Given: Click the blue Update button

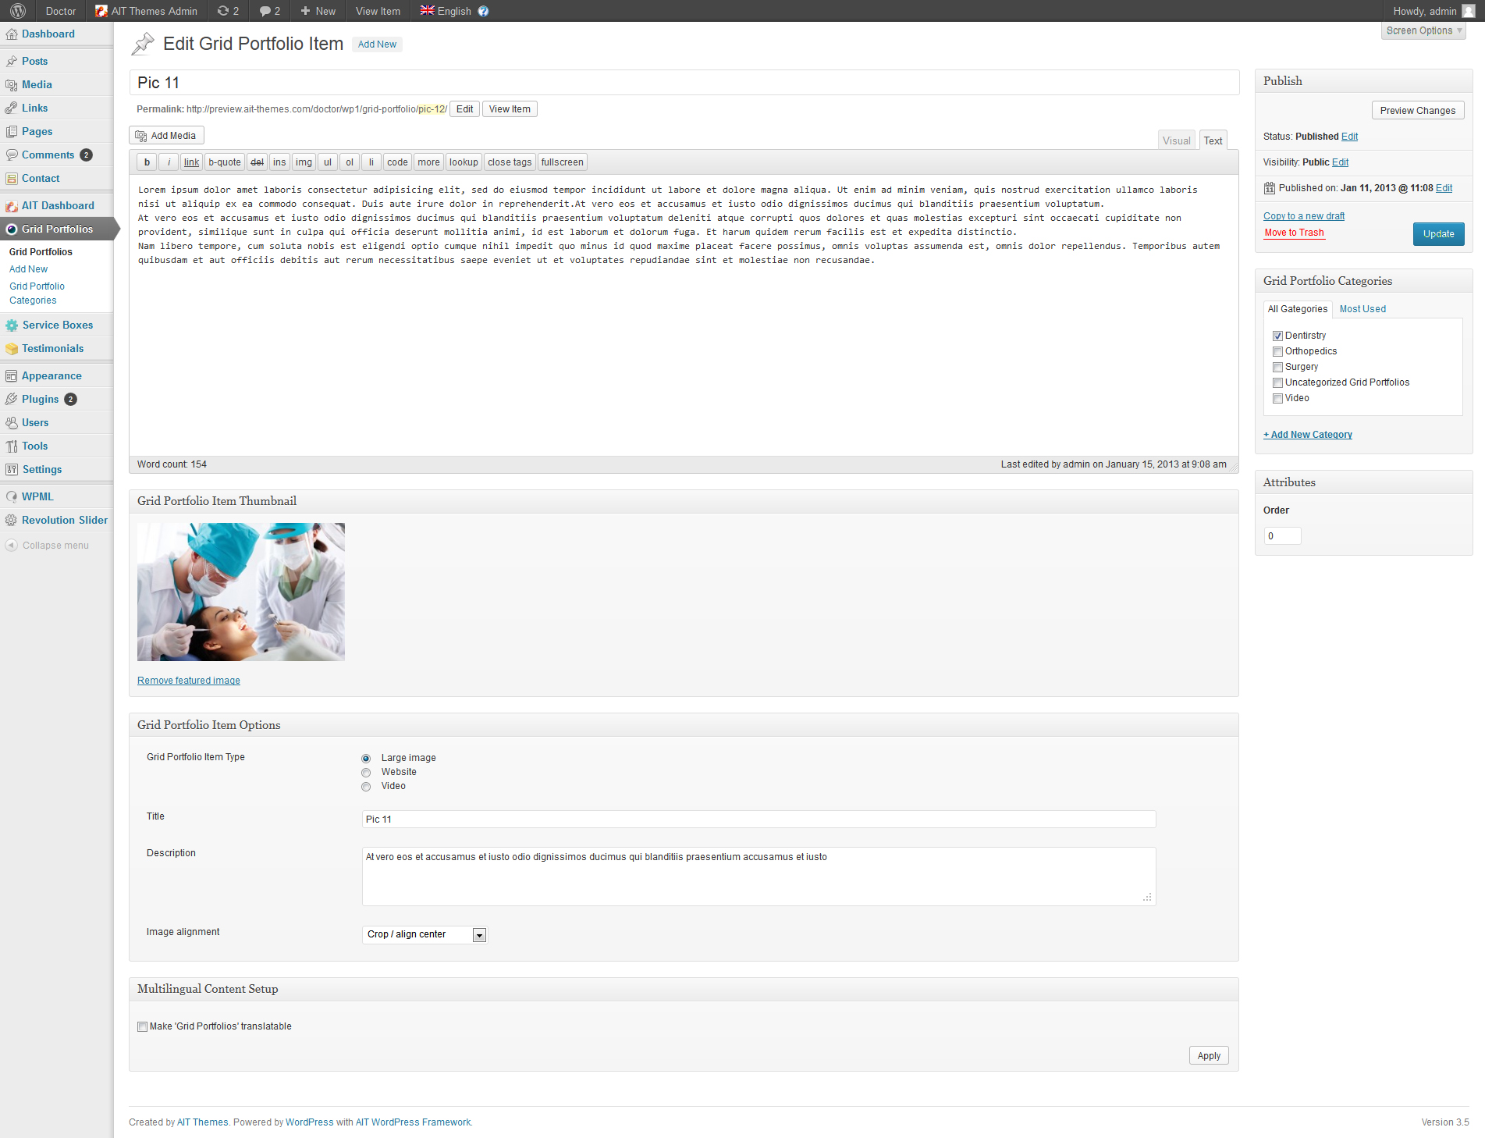Looking at the screenshot, I should 1438,234.
